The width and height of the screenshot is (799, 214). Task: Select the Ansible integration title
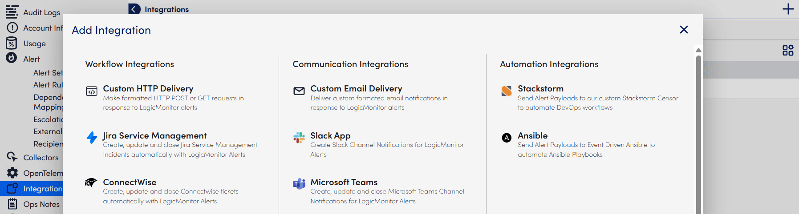click(x=532, y=135)
